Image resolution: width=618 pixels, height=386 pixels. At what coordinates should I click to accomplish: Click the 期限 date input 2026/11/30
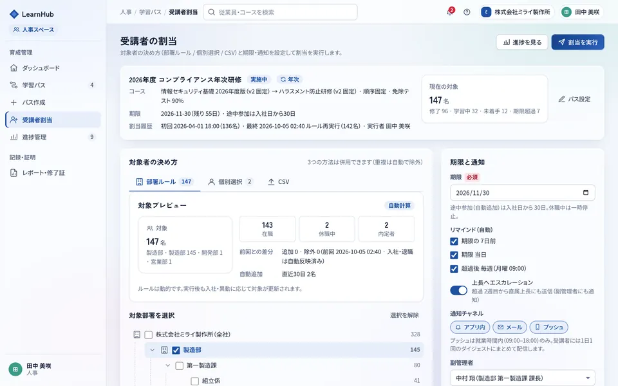(x=523, y=192)
